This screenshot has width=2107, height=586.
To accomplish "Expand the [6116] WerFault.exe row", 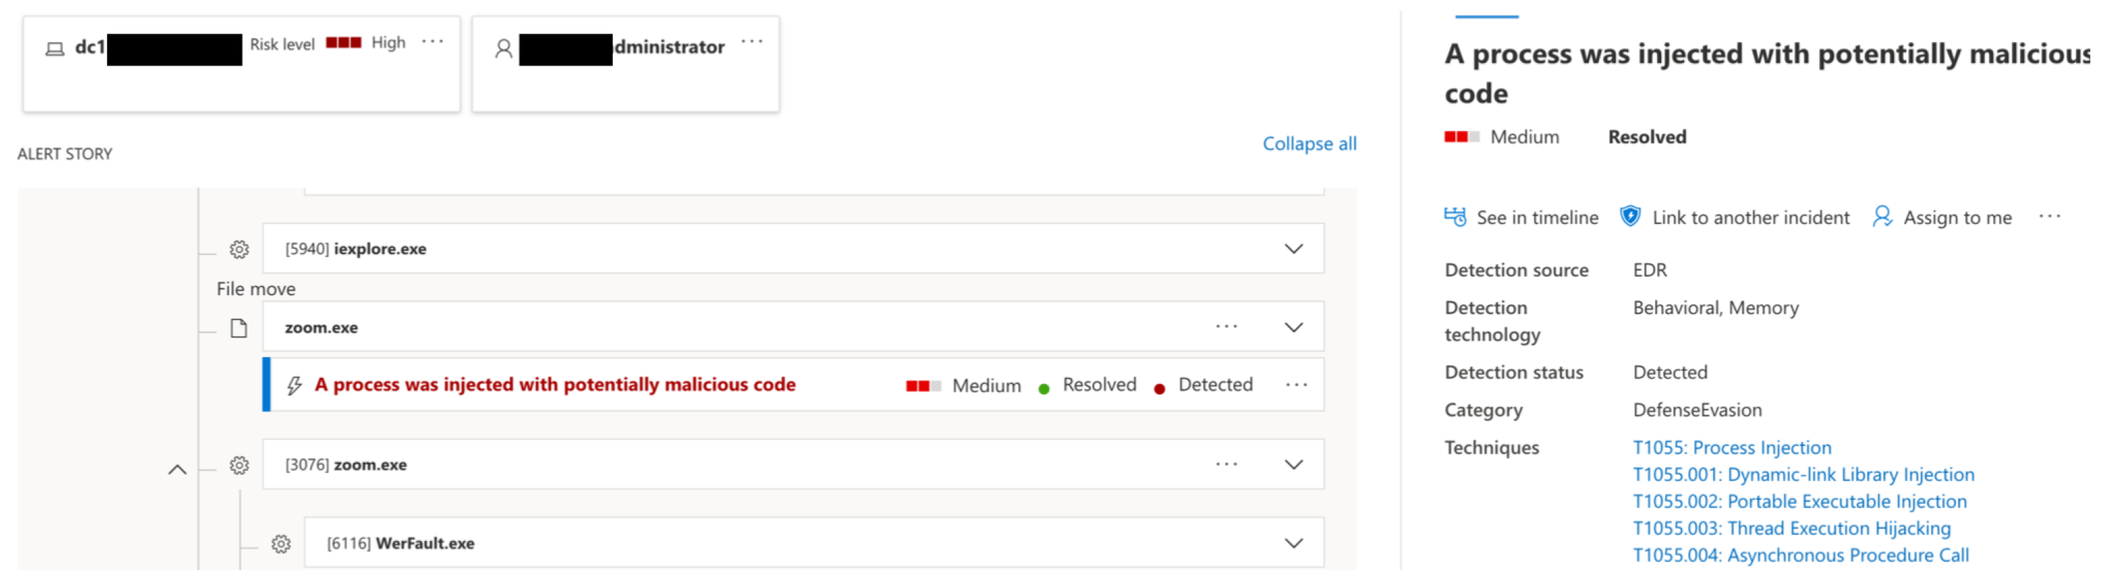I will pos(1293,543).
